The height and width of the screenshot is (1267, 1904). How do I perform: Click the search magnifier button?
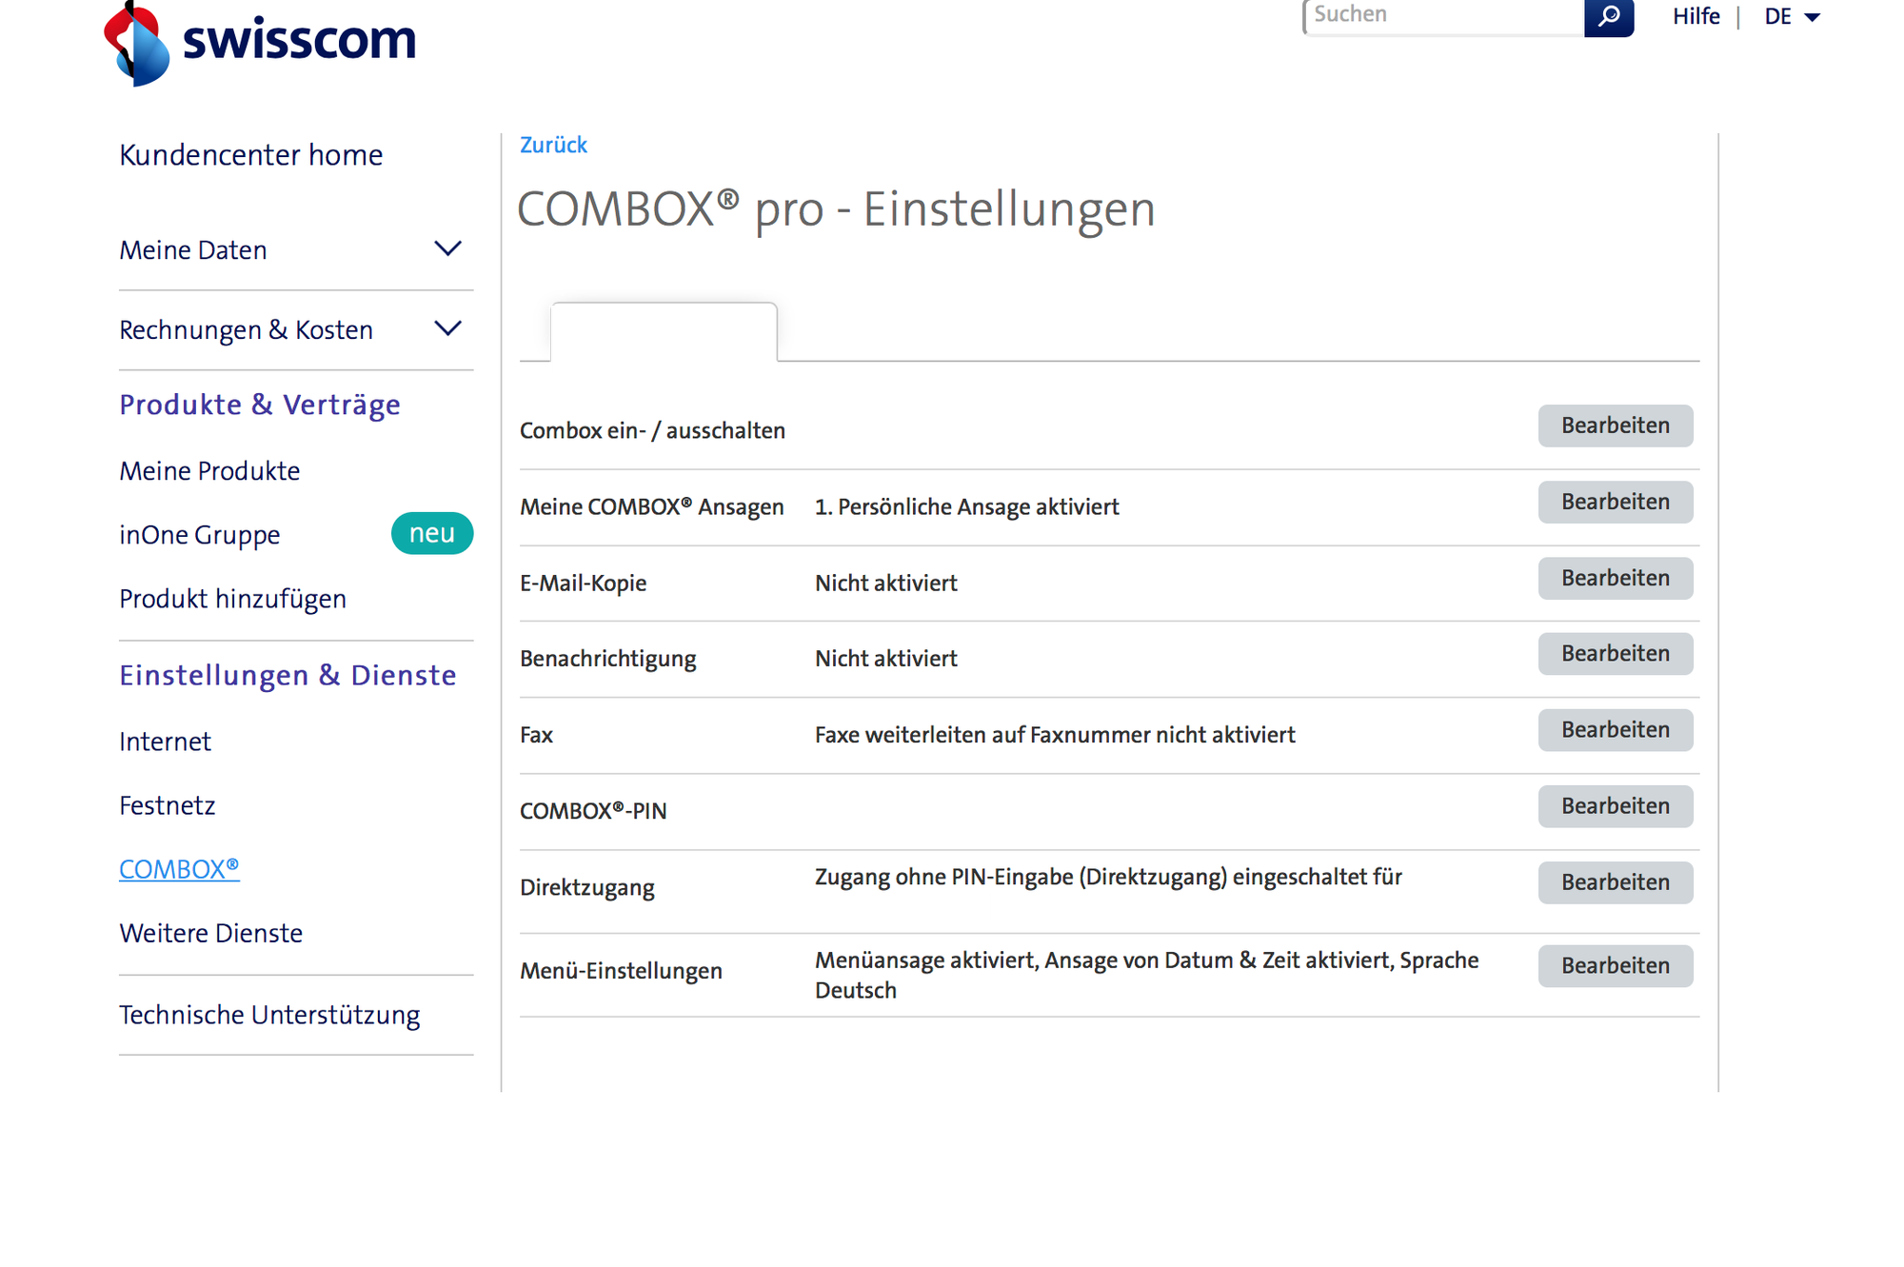coord(1609,17)
